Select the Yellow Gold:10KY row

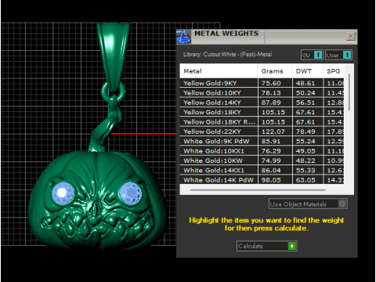tap(262, 93)
